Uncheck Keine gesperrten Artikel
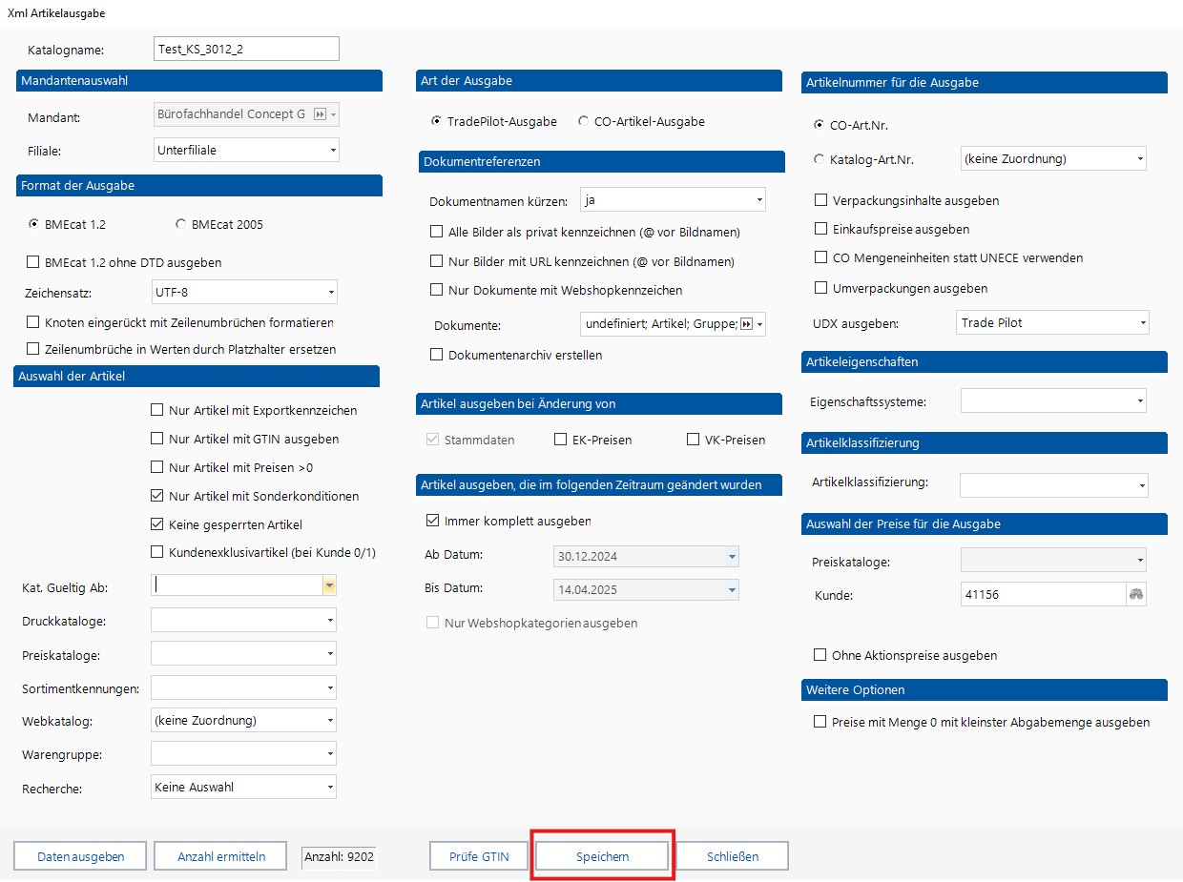 pos(157,524)
